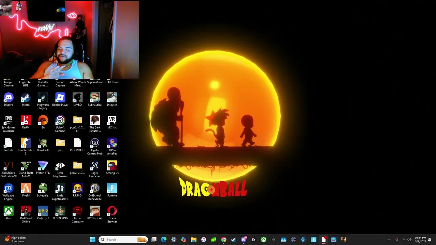The width and height of the screenshot is (436, 245).
Task: Open the Wallpaper Engine shortcut
Action: coord(9,192)
